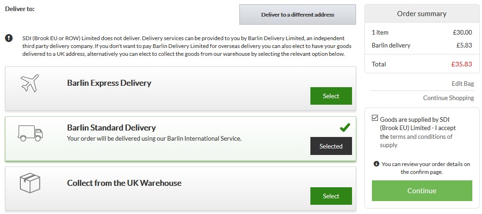
Task: Click the exclamation warning icon
Action: pyautogui.click(x=9, y=38)
